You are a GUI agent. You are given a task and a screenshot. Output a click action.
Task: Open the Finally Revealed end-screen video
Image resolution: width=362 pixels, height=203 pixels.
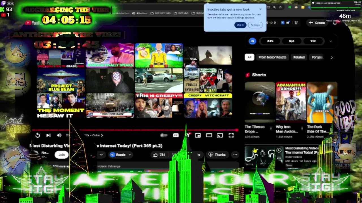pos(208,80)
